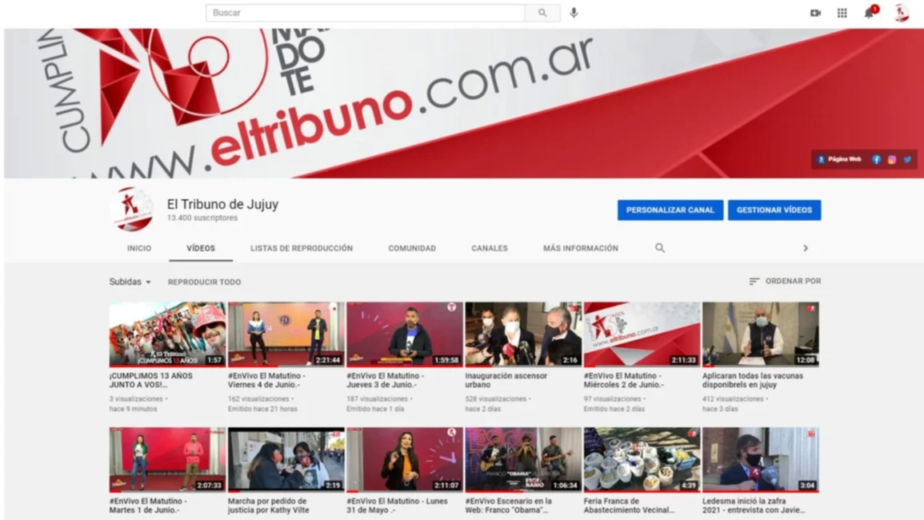Switch to the Inicio tab

click(x=139, y=248)
